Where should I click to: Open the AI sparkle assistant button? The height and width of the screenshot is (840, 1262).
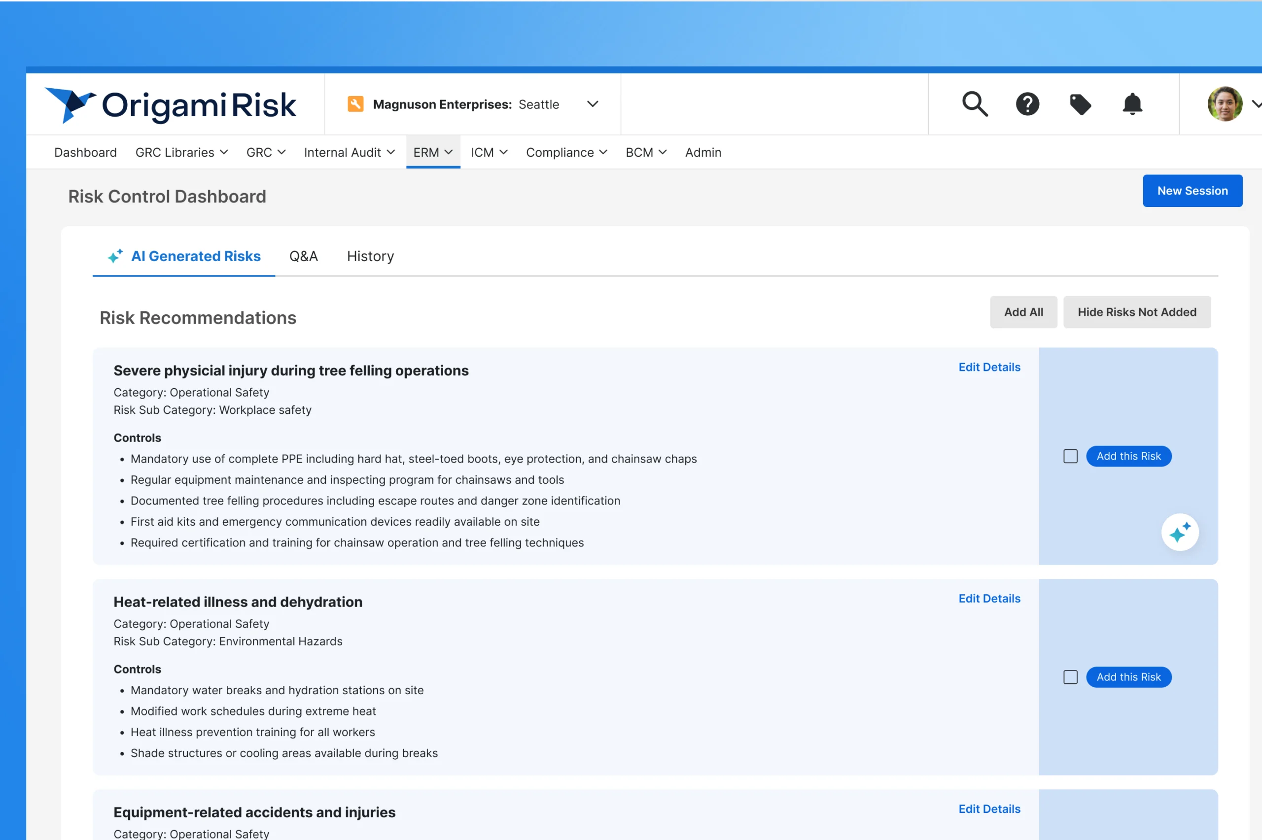(1180, 532)
